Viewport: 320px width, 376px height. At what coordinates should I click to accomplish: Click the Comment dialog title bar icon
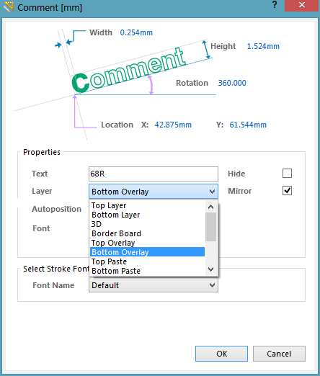9,6
